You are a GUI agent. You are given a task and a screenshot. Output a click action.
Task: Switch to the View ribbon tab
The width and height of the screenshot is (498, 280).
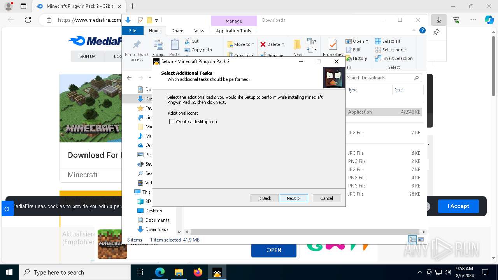199,31
